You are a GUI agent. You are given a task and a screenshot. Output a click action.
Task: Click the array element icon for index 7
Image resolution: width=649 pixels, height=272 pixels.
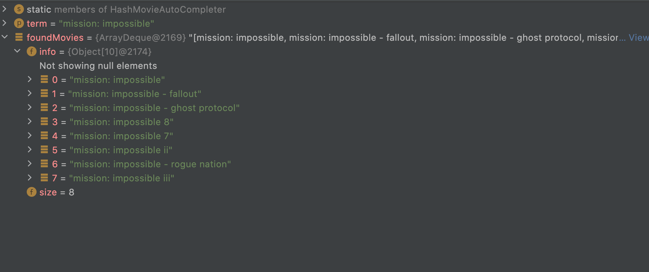coord(44,177)
